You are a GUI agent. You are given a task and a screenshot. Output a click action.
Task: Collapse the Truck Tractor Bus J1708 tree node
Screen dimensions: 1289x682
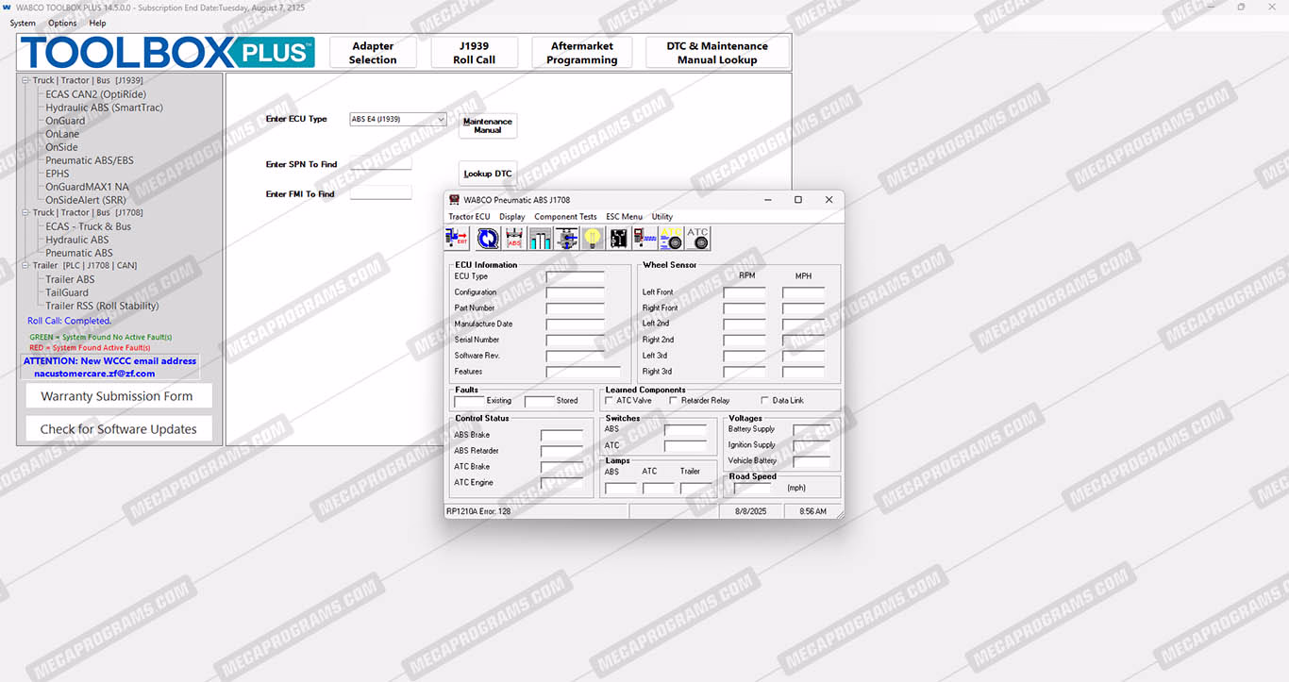[x=25, y=212]
